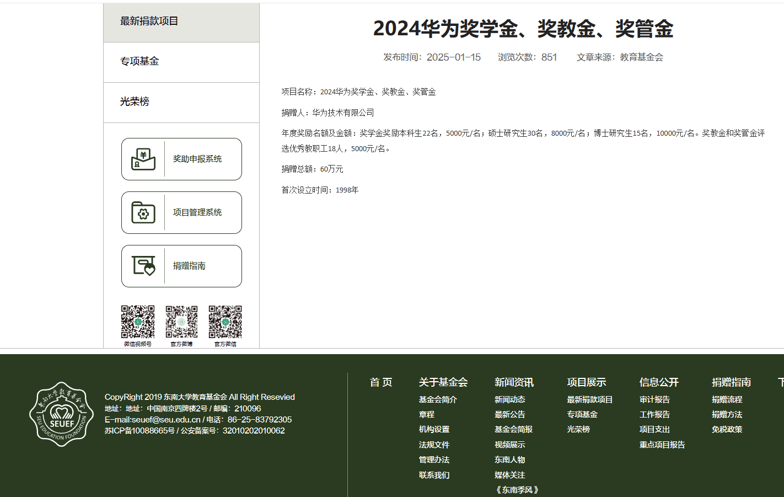Click the 项目名称 line in the article
This screenshot has height=497, width=784.
359,92
